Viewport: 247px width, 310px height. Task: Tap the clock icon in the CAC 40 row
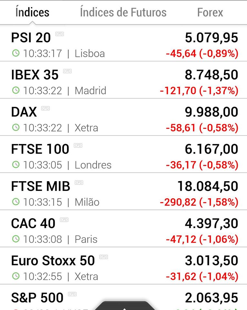click(x=16, y=239)
